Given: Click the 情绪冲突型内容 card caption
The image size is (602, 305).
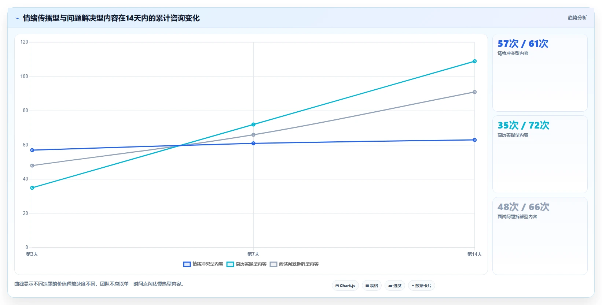Looking at the screenshot, I should pos(513,53).
